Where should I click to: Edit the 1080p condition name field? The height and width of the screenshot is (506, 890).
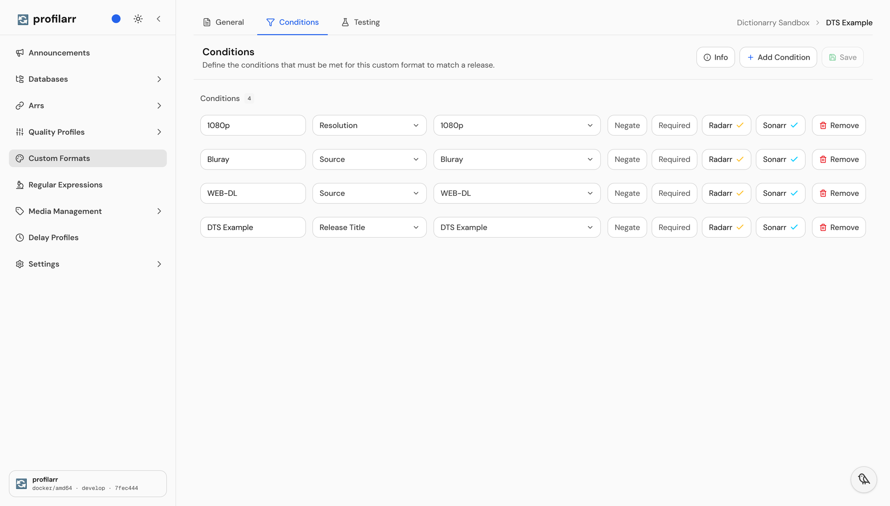tap(253, 125)
